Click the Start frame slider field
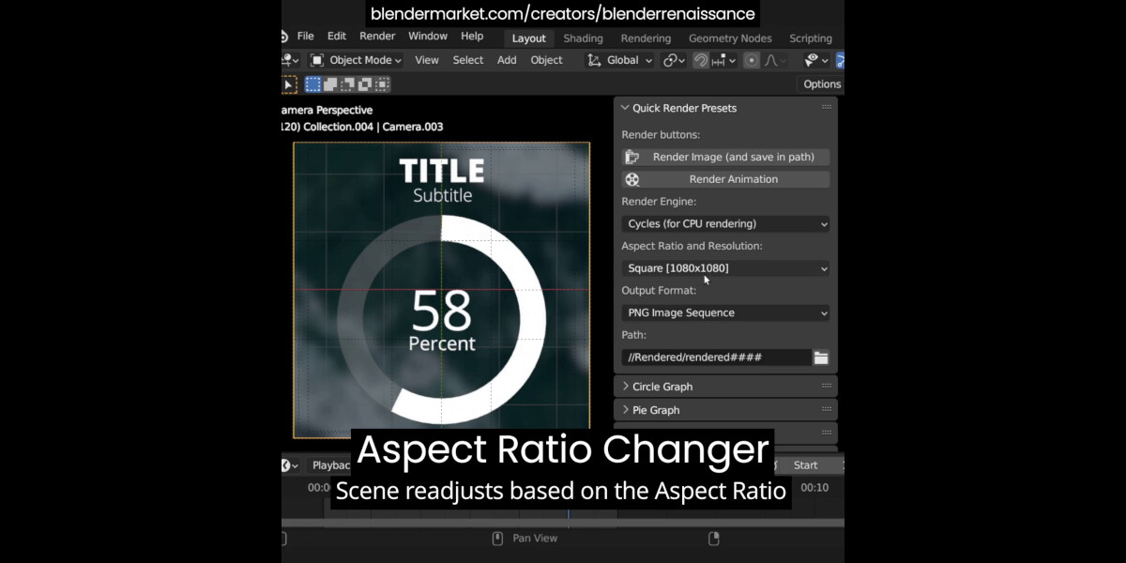This screenshot has height=563, width=1126. point(805,464)
